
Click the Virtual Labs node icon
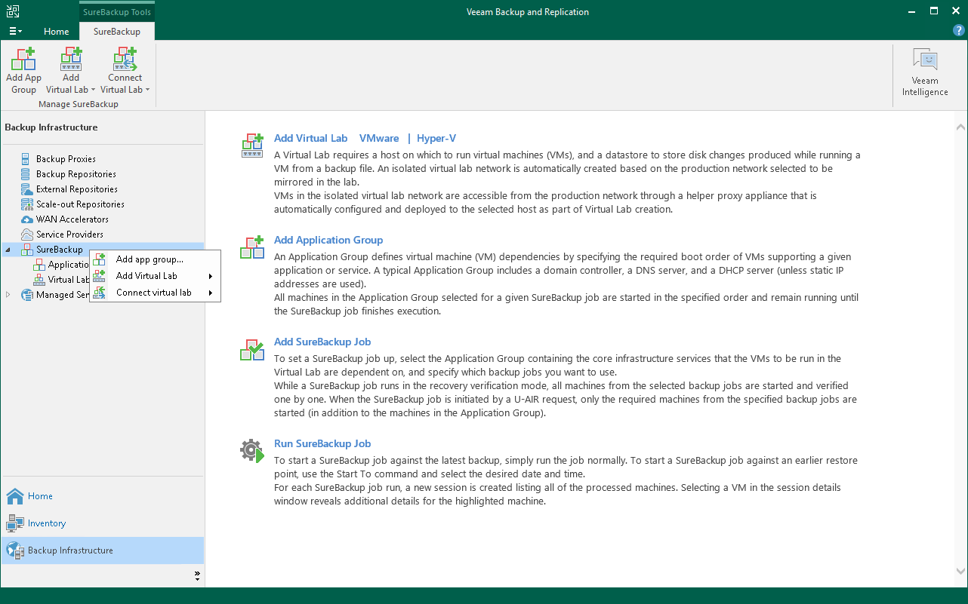pyautogui.click(x=39, y=280)
